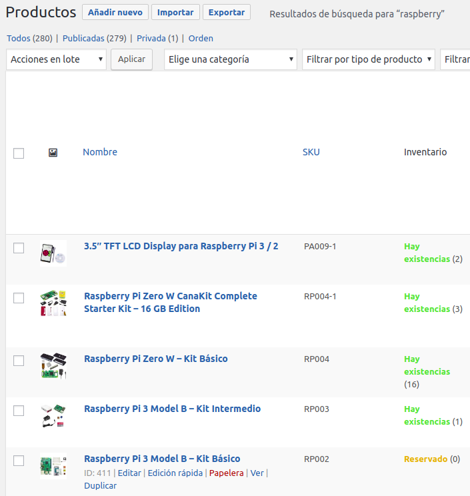Open Raspberry Pi 3 Model B – Kit Básico
The image size is (470, 496).
click(162, 459)
